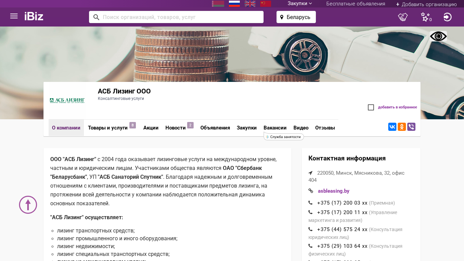
Task: Open the company Закупки tab
Action: point(247,128)
